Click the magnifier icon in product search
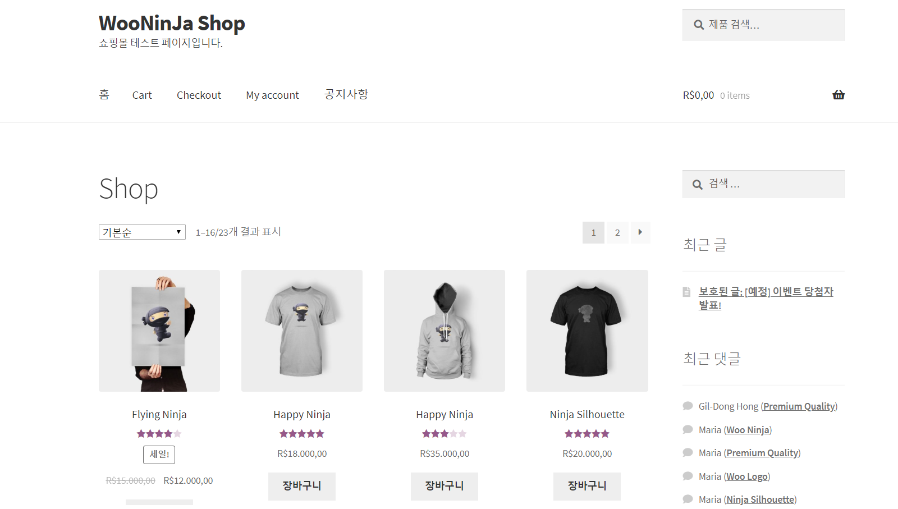 tap(699, 25)
